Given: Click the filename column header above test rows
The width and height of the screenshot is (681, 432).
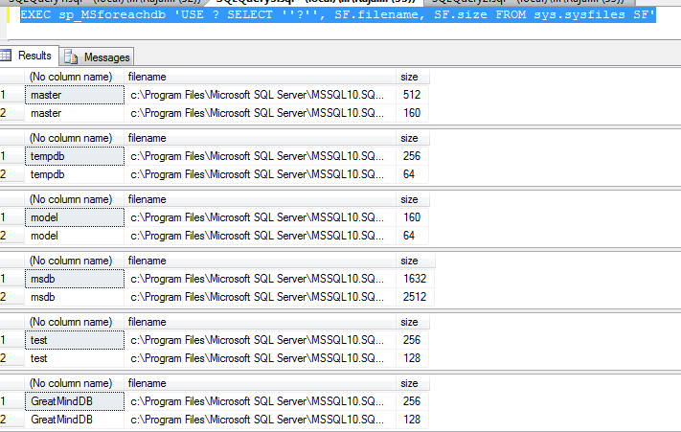Looking at the screenshot, I should (x=261, y=322).
